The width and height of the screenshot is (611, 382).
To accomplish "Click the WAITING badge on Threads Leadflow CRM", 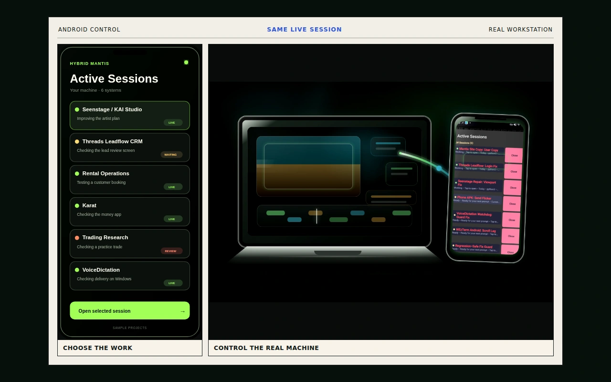I will (x=171, y=155).
